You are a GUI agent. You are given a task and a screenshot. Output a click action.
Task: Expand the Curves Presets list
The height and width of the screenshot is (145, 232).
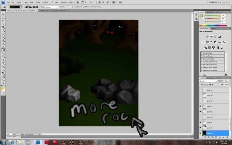tap(202, 56)
